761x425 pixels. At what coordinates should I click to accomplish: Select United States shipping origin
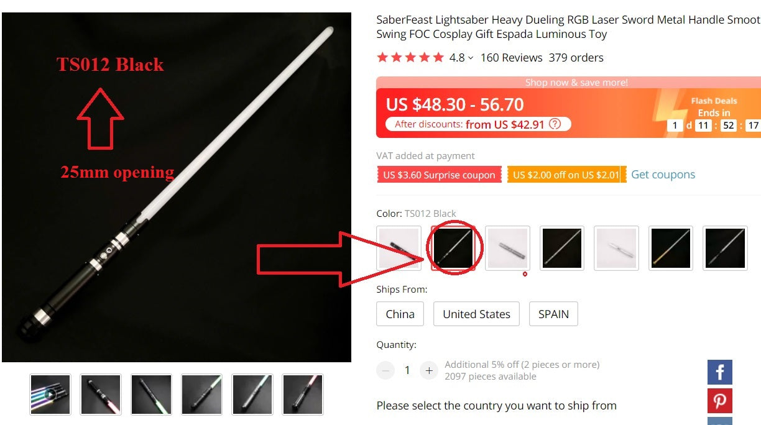click(476, 314)
